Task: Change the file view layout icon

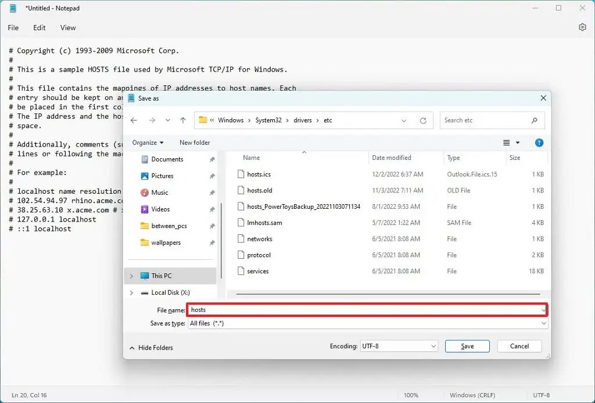Action: pyautogui.click(x=507, y=142)
